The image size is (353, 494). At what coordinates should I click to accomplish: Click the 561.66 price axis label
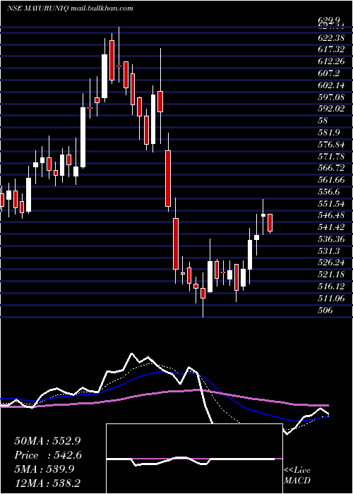pos(331,180)
